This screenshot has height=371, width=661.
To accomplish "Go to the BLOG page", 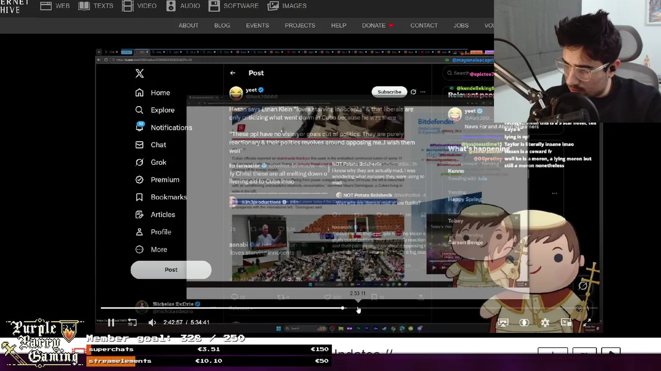I will click(x=222, y=25).
